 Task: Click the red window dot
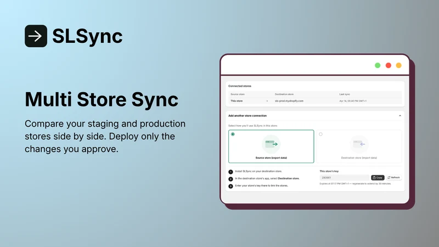(x=388, y=65)
